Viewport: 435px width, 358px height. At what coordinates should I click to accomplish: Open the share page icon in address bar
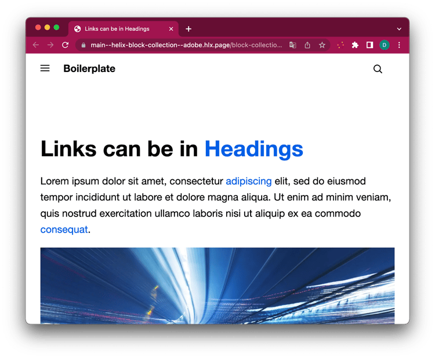[x=307, y=45]
